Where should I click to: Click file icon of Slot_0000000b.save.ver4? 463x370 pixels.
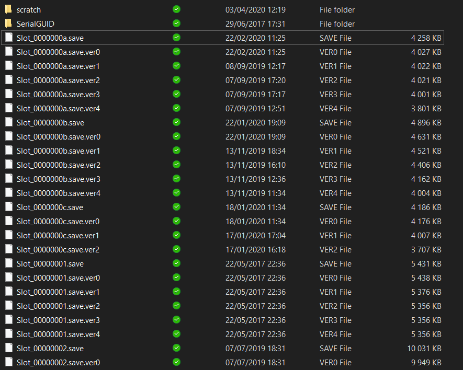pyautogui.click(x=9, y=193)
